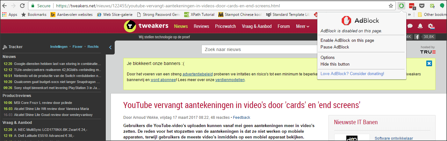Click the YouTube vervangt aantekeningen headline
Screen dimensions: 447x141
coord(242,105)
